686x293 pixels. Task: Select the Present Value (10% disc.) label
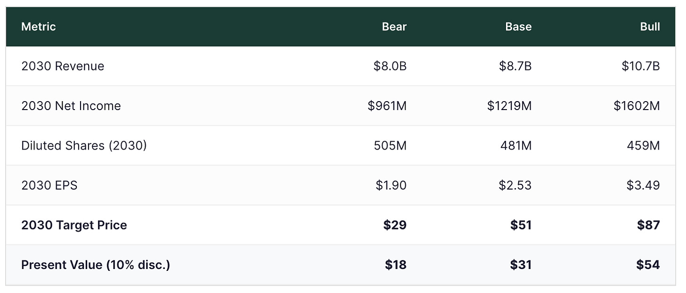(x=96, y=265)
